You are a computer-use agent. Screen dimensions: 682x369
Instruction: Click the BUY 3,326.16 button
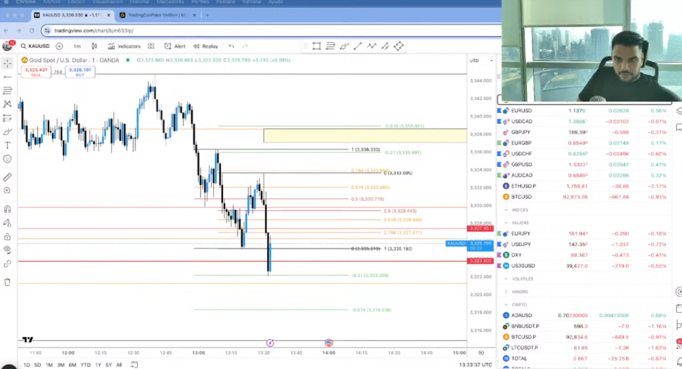80,72
